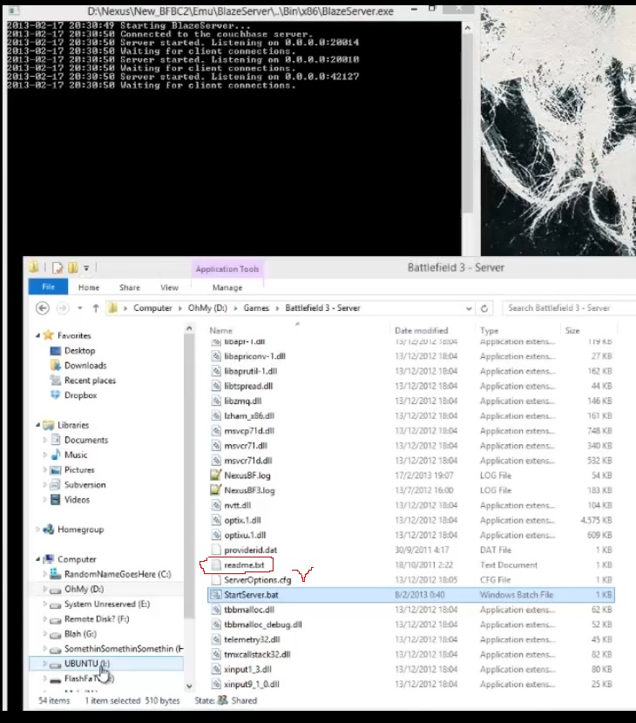The image size is (636, 723).
Task: Click OhMy (D:) in the breadcrumb path
Action: pyautogui.click(x=207, y=308)
